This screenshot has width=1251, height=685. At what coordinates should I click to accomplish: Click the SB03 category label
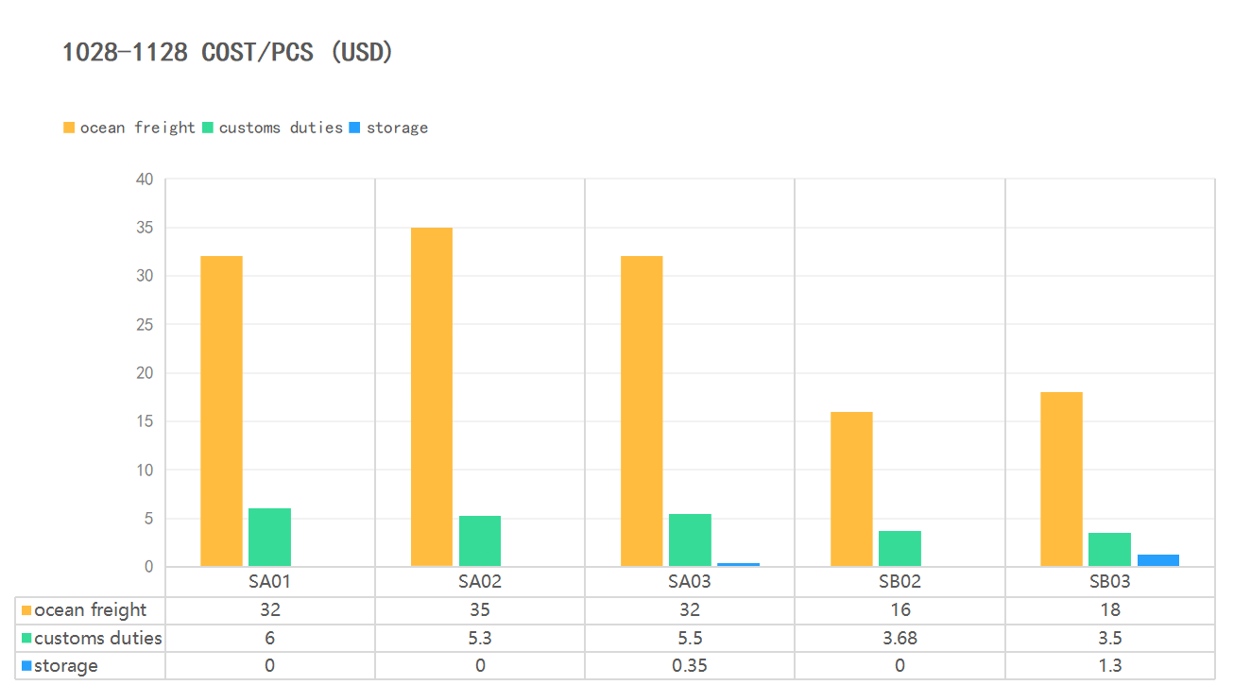1109,582
